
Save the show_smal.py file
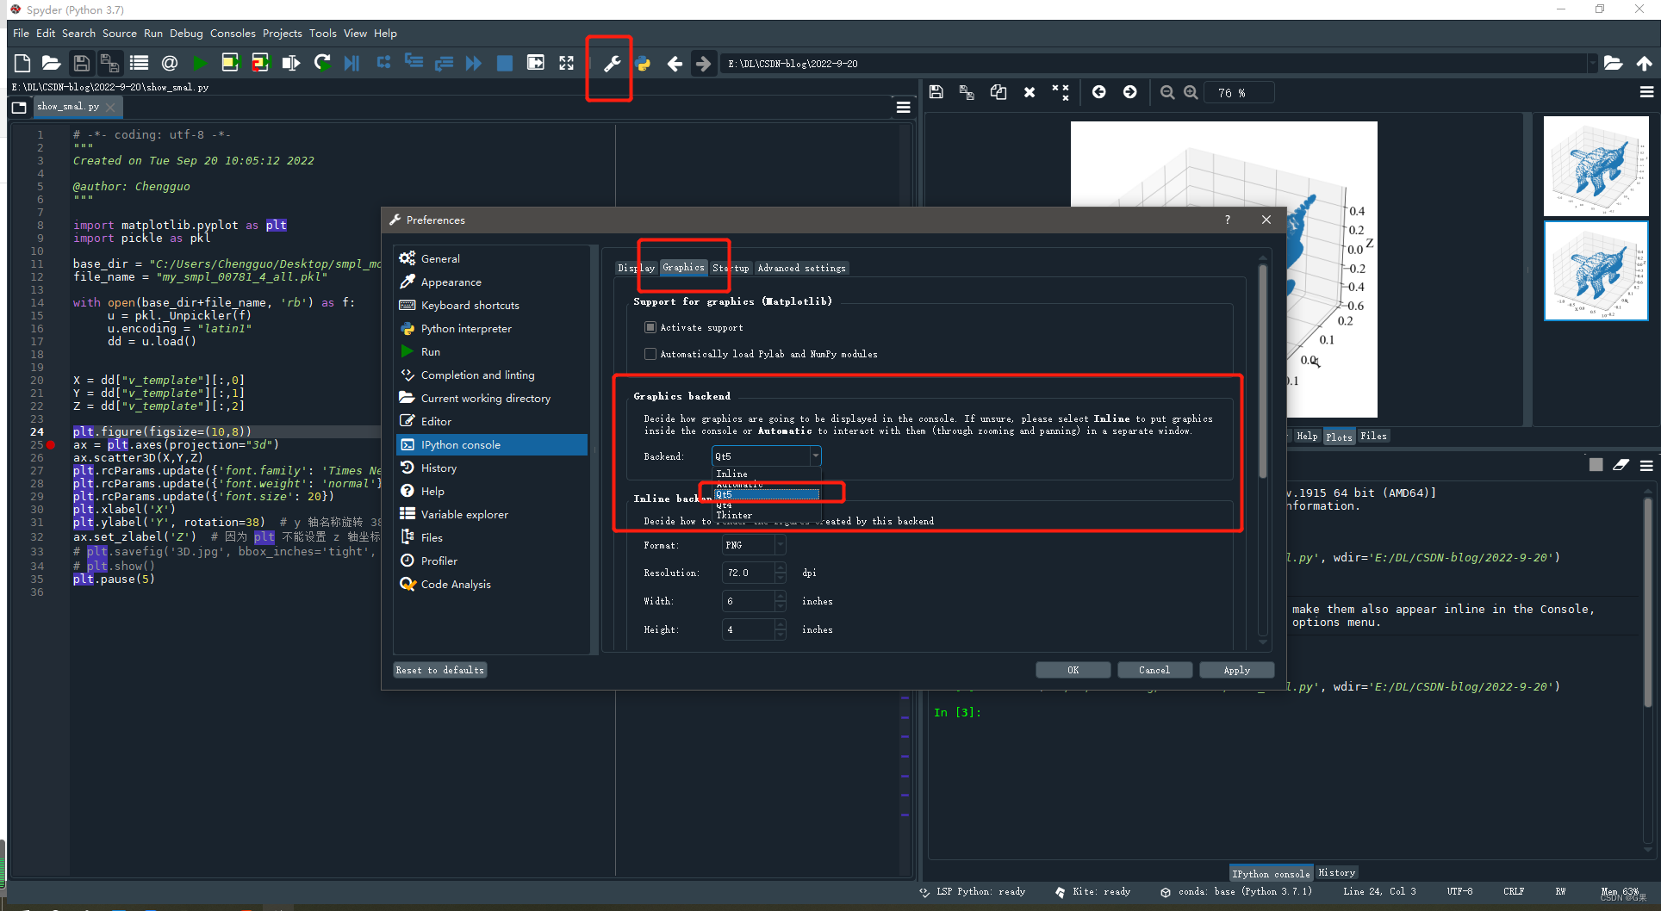click(81, 63)
